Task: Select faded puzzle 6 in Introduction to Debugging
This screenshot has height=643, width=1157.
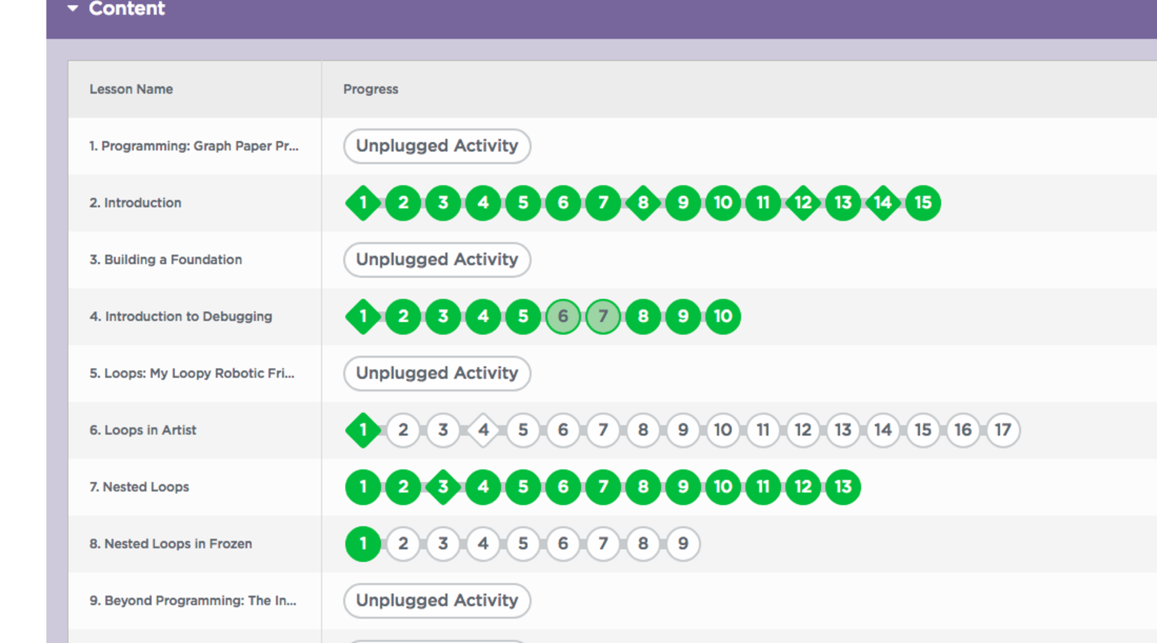Action: click(x=563, y=316)
